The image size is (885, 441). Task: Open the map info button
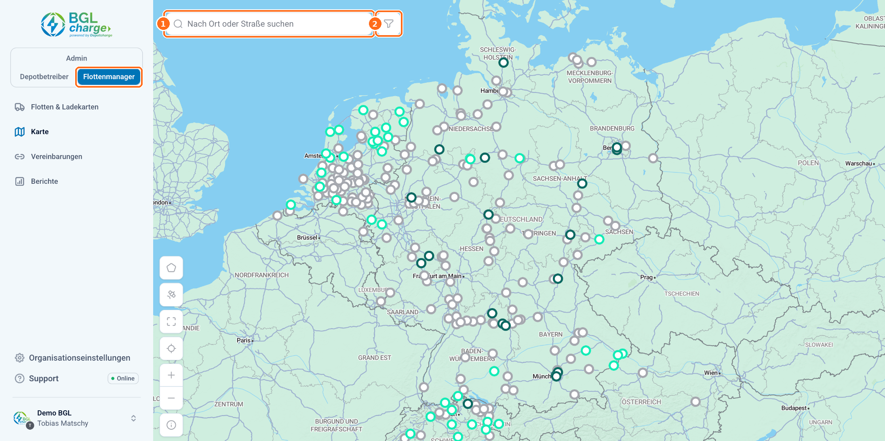pyautogui.click(x=171, y=425)
